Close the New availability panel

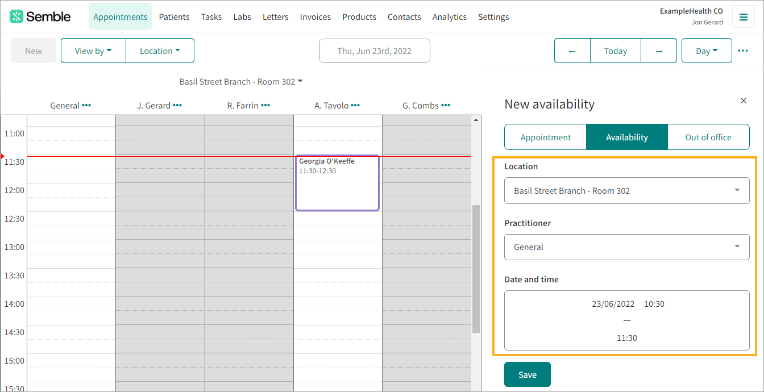pyautogui.click(x=744, y=101)
